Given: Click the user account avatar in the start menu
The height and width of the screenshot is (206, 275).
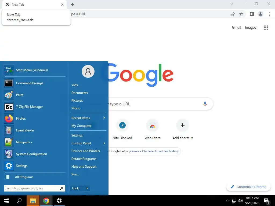Looking at the screenshot, I should [88, 71].
